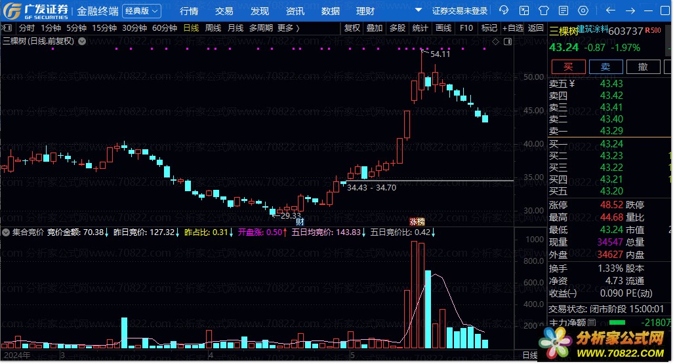Click the 标记 mark button
This screenshot has width=675, height=364.
(x=489, y=28)
